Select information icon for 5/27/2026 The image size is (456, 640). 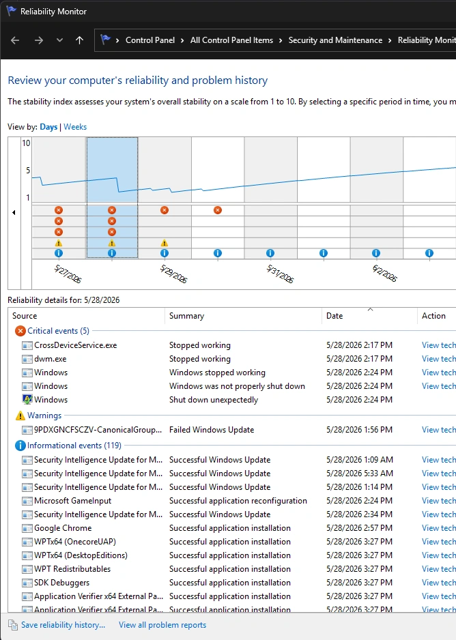pyautogui.click(x=59, y=253)
